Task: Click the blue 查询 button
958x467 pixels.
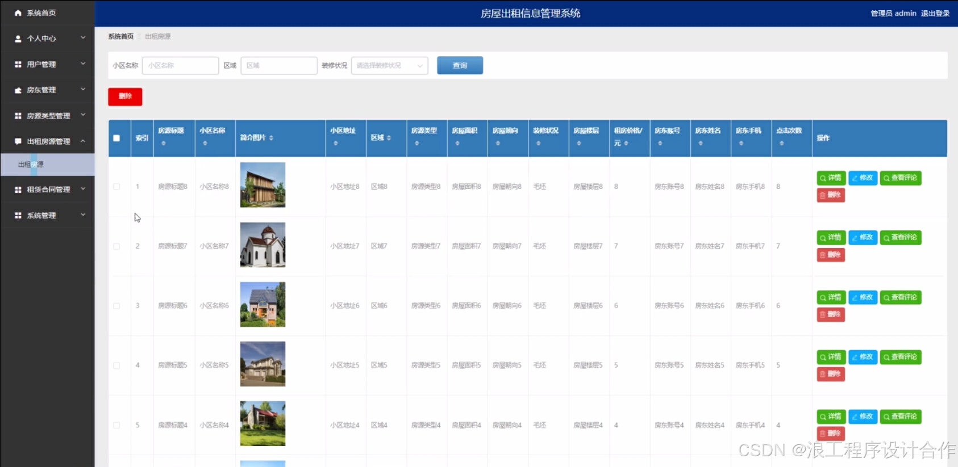Action: 460,65
